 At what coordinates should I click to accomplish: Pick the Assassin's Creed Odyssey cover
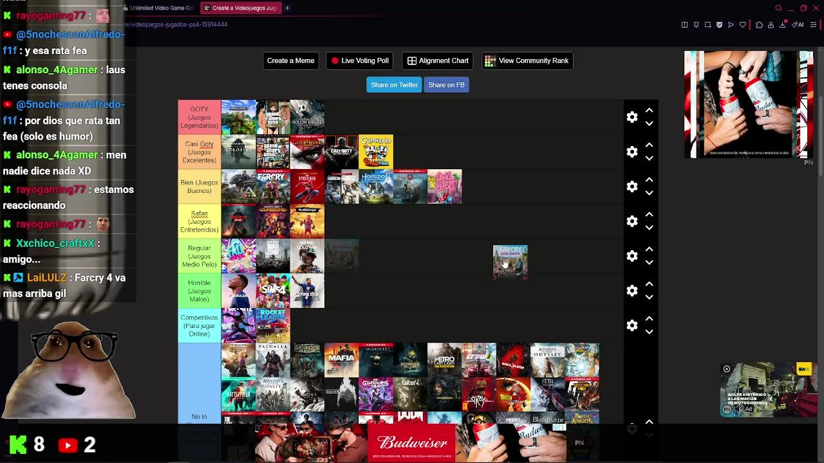tap(548, 360)
